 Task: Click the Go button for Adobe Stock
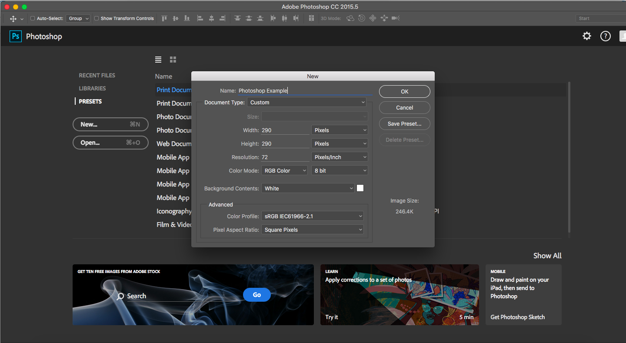tap(257, 295)
